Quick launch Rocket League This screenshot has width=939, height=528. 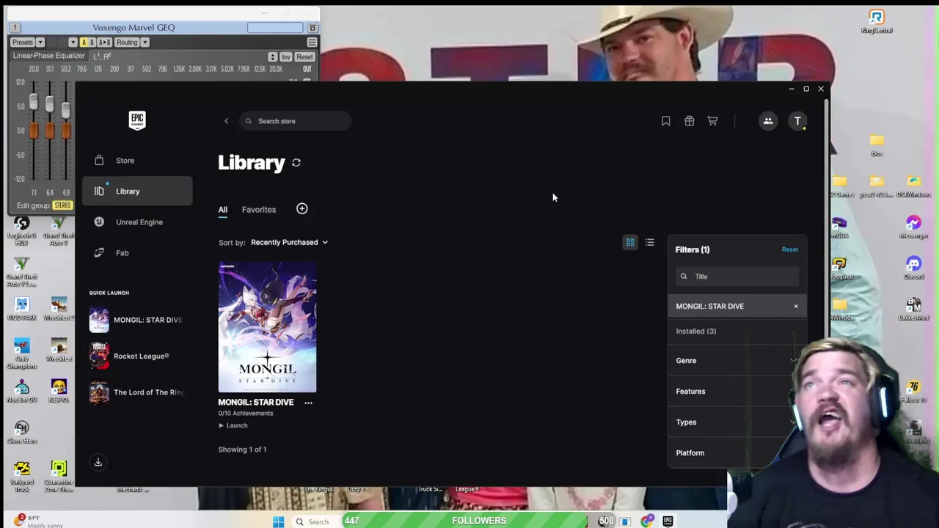click(x=136, y=356)
